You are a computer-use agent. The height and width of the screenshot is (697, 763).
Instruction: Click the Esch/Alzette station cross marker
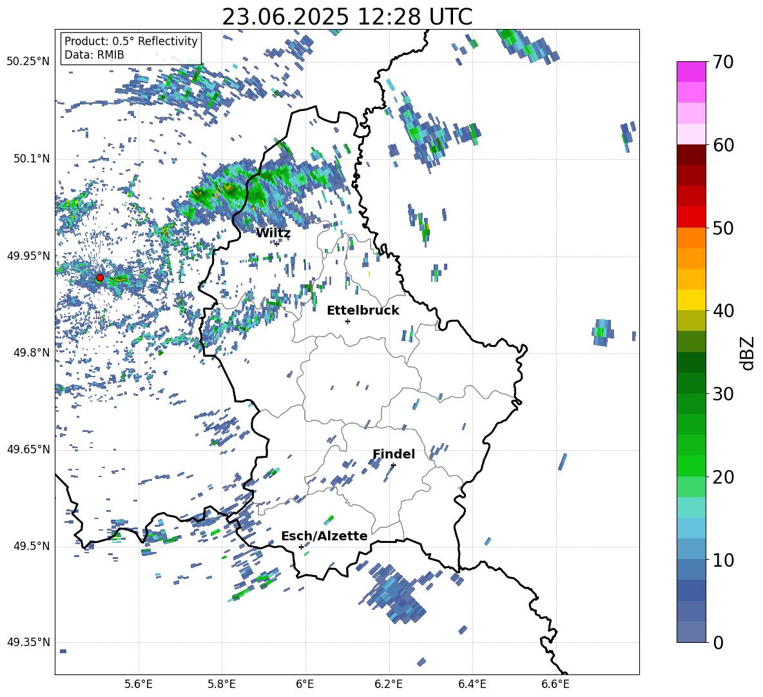301,547
